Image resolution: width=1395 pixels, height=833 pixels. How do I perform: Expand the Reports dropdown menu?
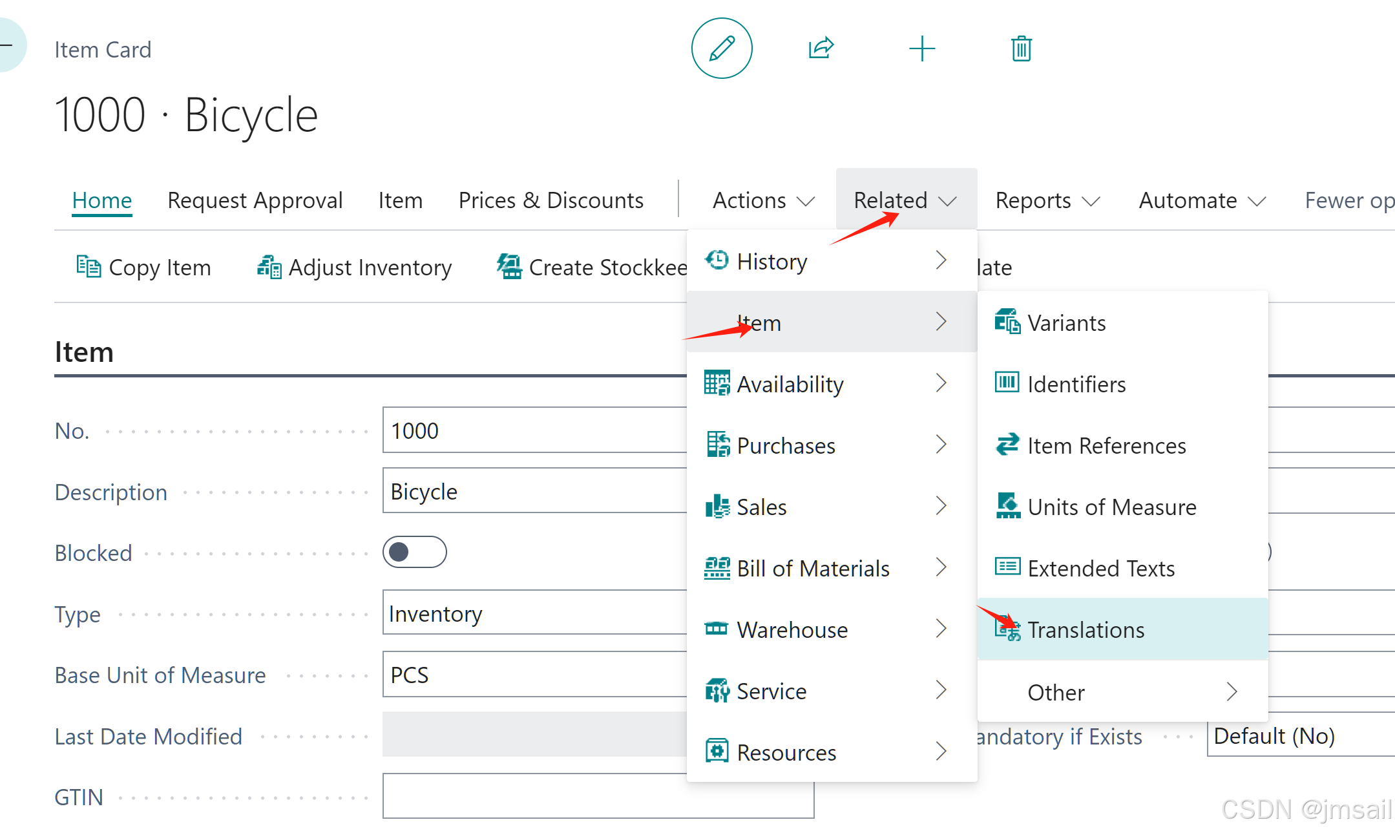(x=1047, y=200)
